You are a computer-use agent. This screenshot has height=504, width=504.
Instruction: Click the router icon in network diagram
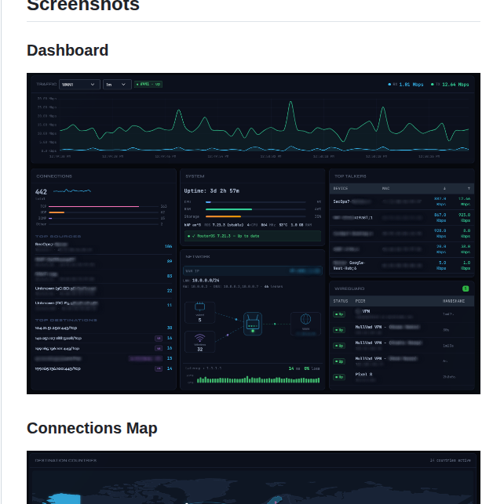253,324
